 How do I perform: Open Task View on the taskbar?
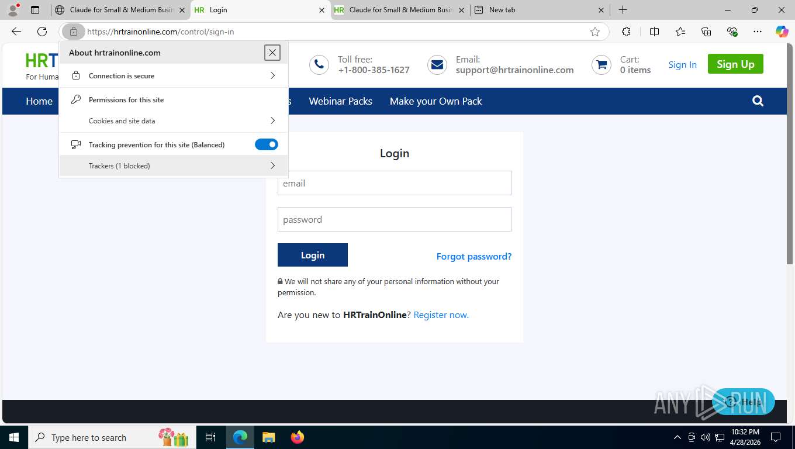pos(210,437)
